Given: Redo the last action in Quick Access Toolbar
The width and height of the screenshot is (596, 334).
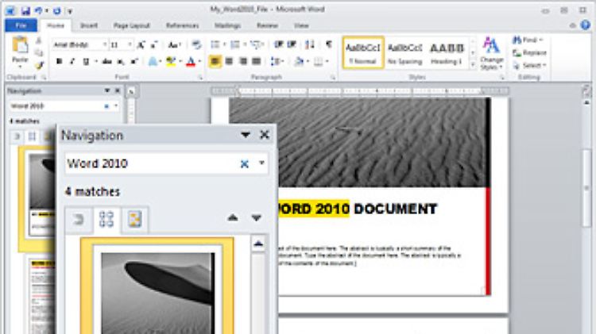Looking at the screenshot, I should coord(57,10).
